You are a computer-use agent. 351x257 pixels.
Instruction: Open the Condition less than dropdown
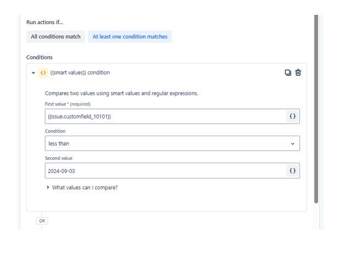click(172, 143)
